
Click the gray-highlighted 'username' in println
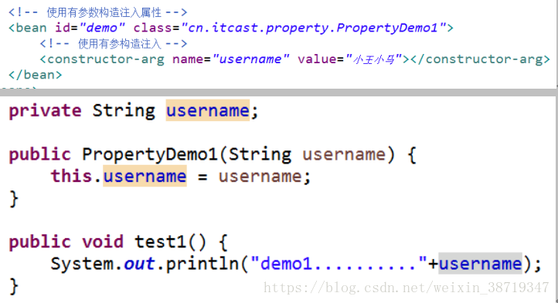480,264
